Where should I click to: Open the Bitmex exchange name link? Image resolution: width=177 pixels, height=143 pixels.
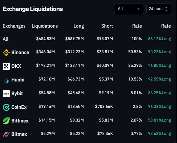point(19,134)
